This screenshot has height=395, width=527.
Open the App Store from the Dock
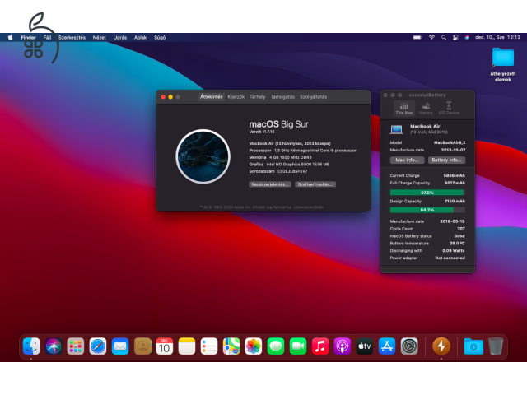pos(387,346)
